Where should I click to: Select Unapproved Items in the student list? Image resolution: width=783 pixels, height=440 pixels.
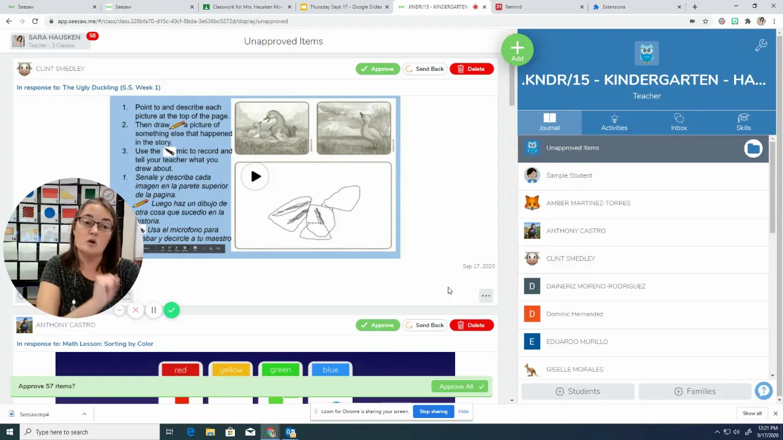click(x=643, y=148)
